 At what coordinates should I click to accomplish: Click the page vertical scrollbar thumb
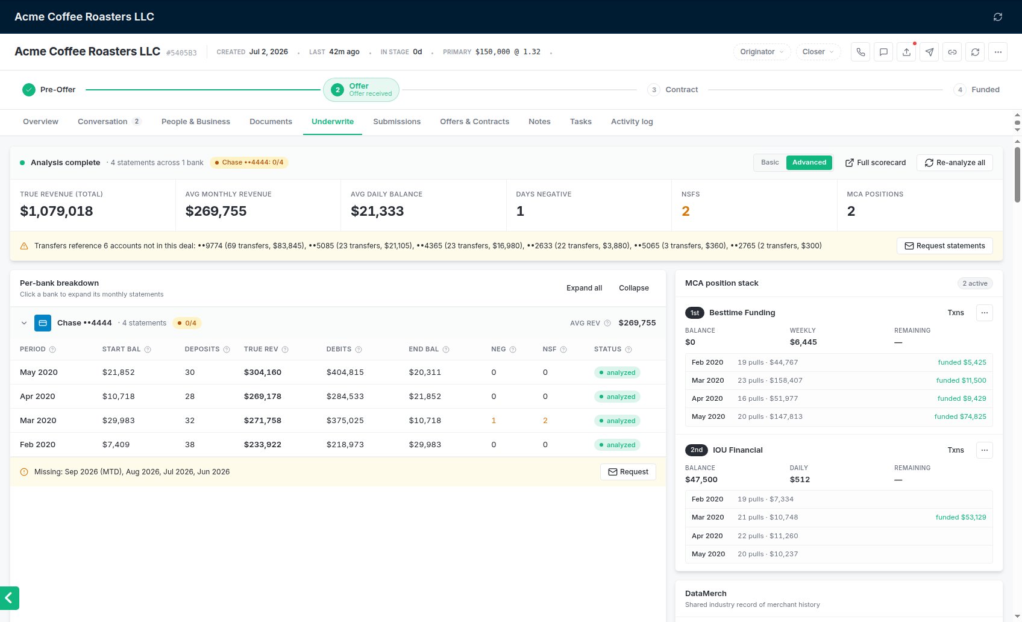1017,174
